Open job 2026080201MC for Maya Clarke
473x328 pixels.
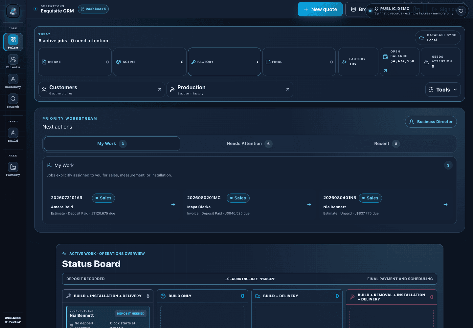(250, 205)
